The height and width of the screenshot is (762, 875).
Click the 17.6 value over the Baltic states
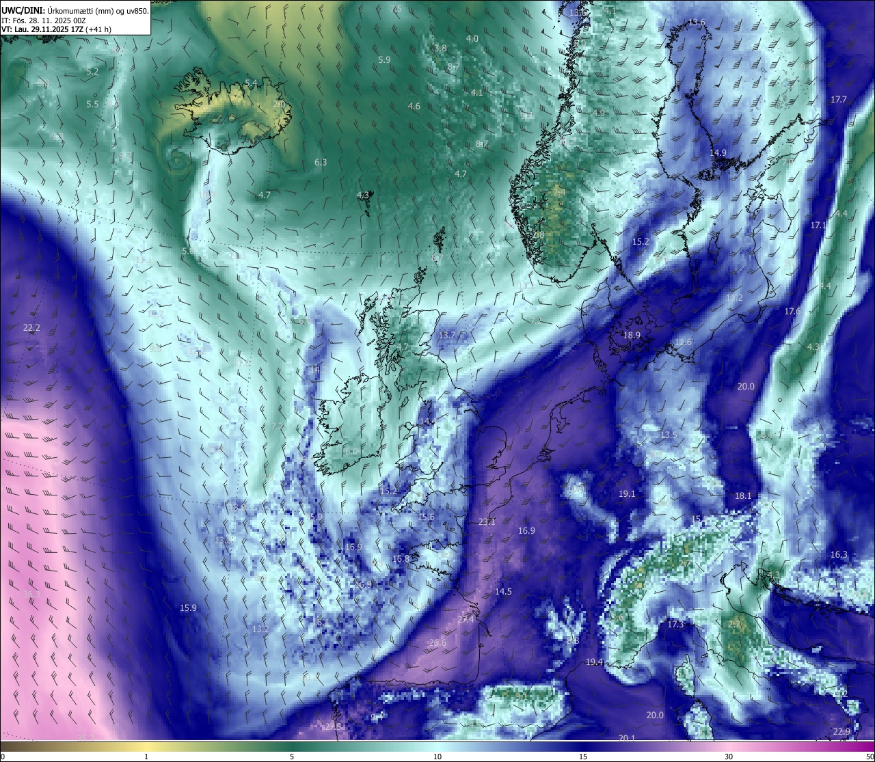pyautogui.click(x=792, y=312)
